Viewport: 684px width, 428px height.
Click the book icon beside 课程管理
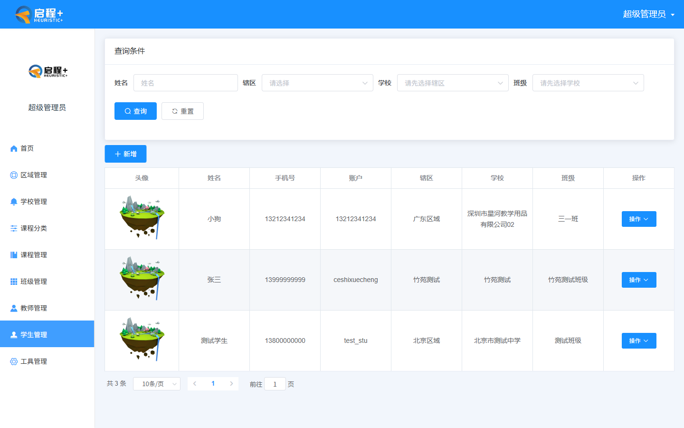click(x=14, y=255)
